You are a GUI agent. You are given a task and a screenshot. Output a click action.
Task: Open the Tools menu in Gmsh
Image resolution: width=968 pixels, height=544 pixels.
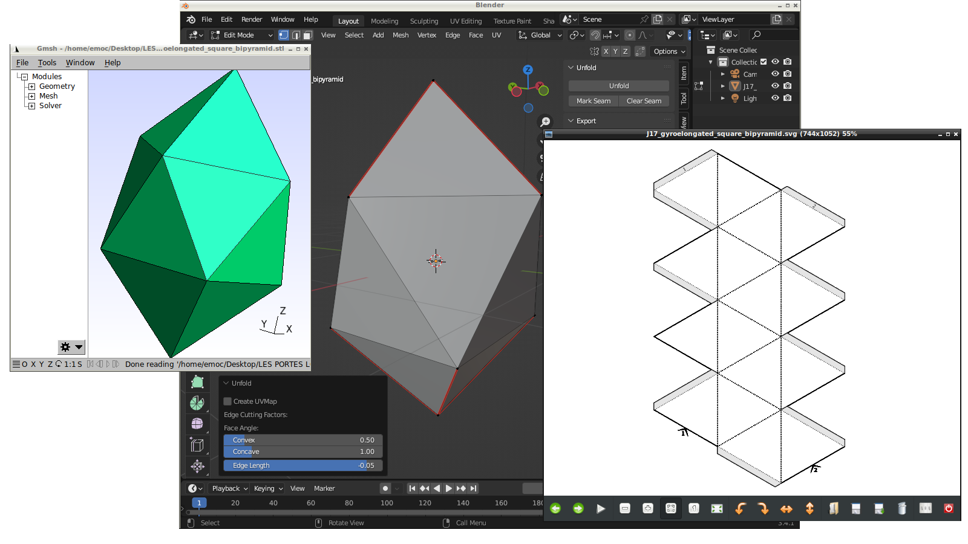tap(47, 63)
